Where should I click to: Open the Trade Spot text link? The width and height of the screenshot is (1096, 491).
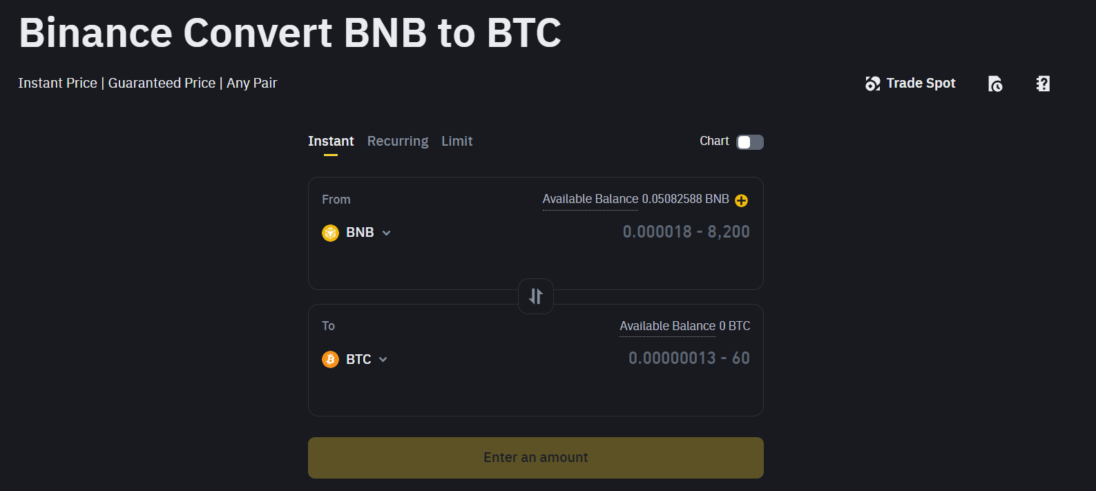coord(921,84)
